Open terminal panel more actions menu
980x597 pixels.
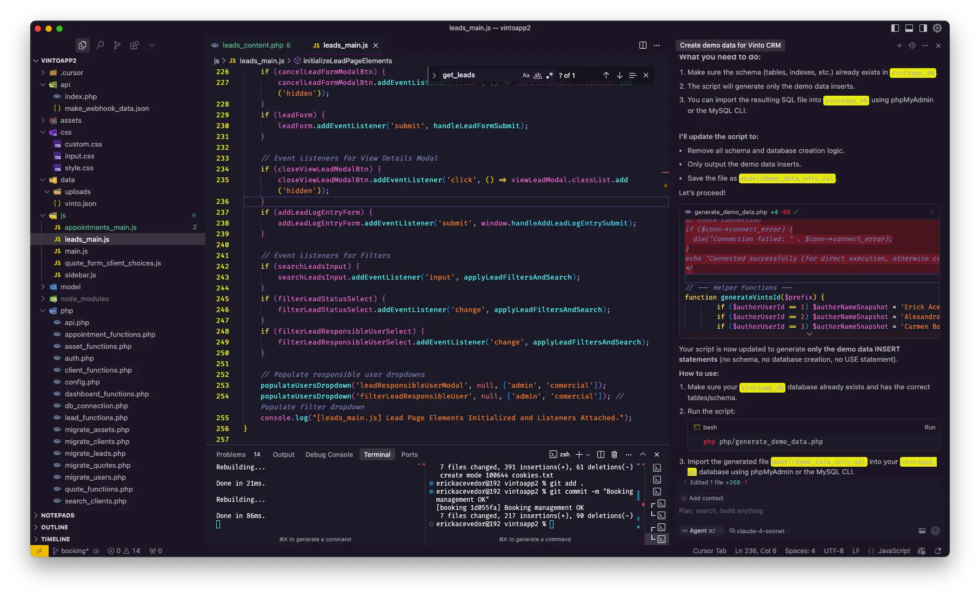629,455
